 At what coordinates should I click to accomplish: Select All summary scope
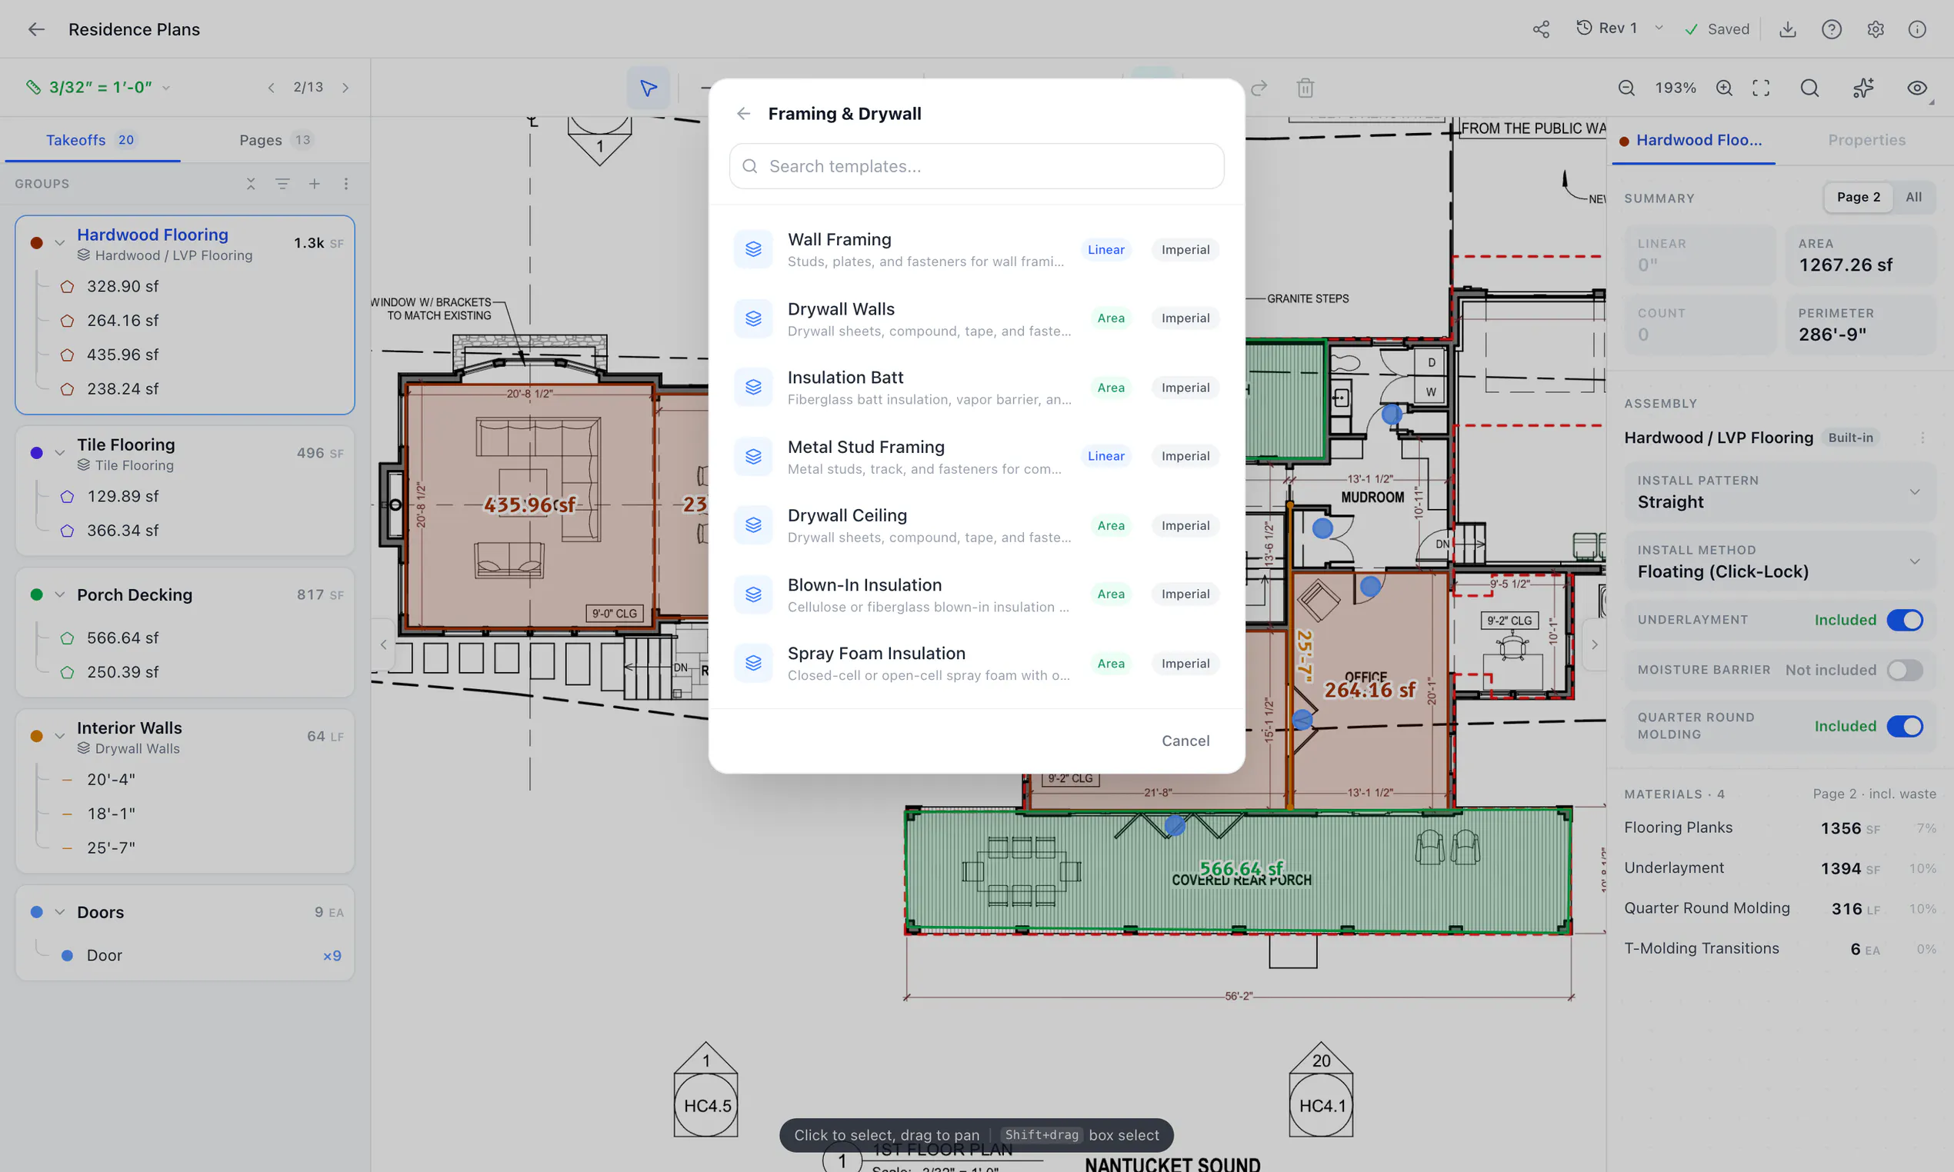(1914, 198)
